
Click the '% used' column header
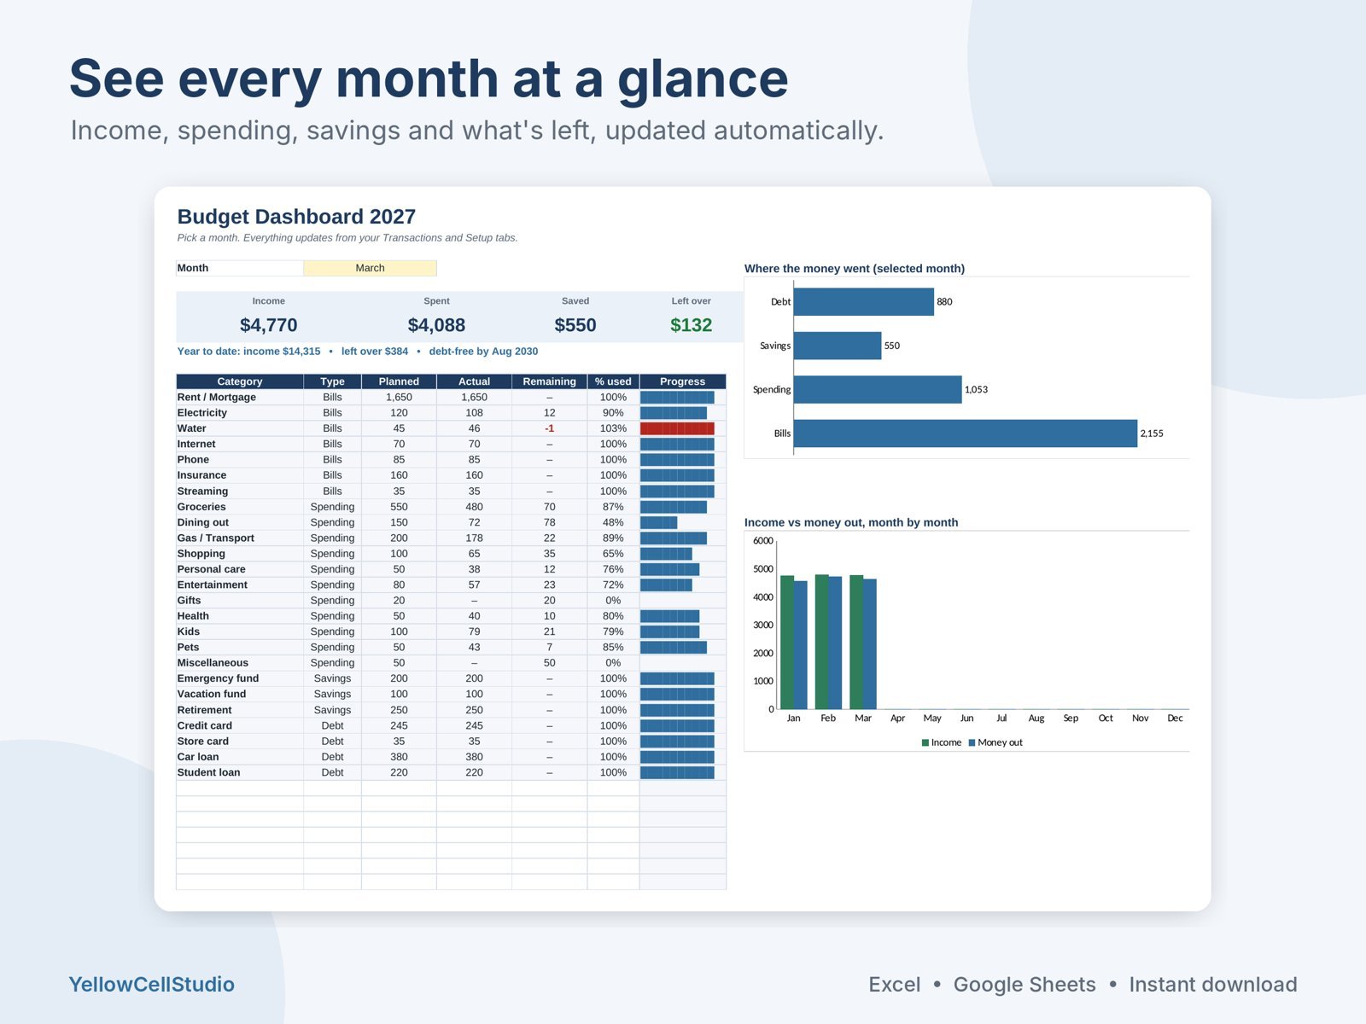[x=613, y=381]
